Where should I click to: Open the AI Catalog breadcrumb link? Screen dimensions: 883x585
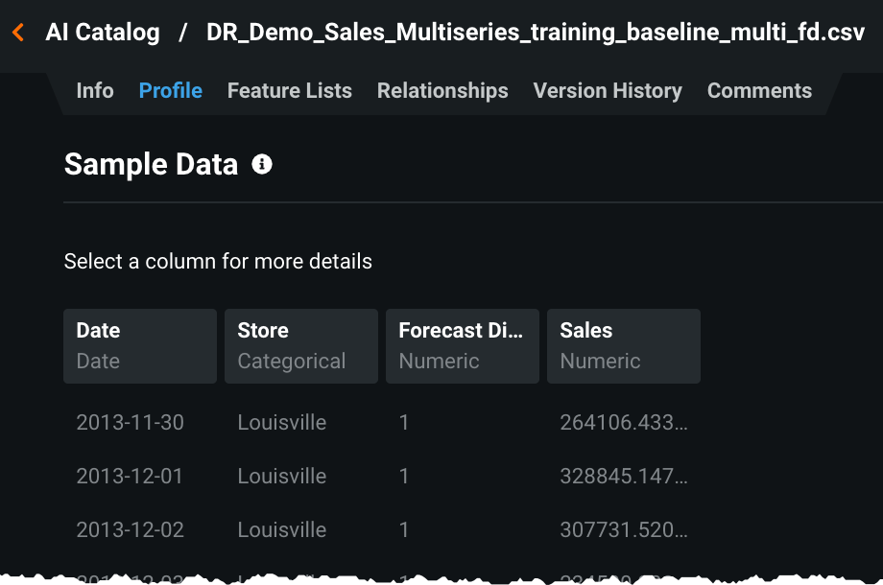[103, 33]
